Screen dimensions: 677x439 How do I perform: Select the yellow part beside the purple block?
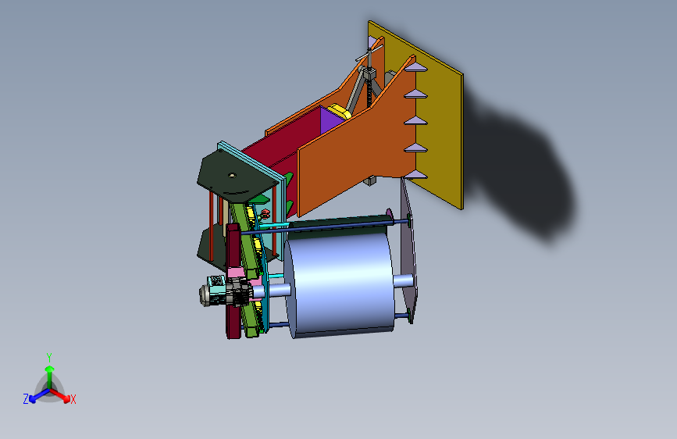click(x=340, y=111)
